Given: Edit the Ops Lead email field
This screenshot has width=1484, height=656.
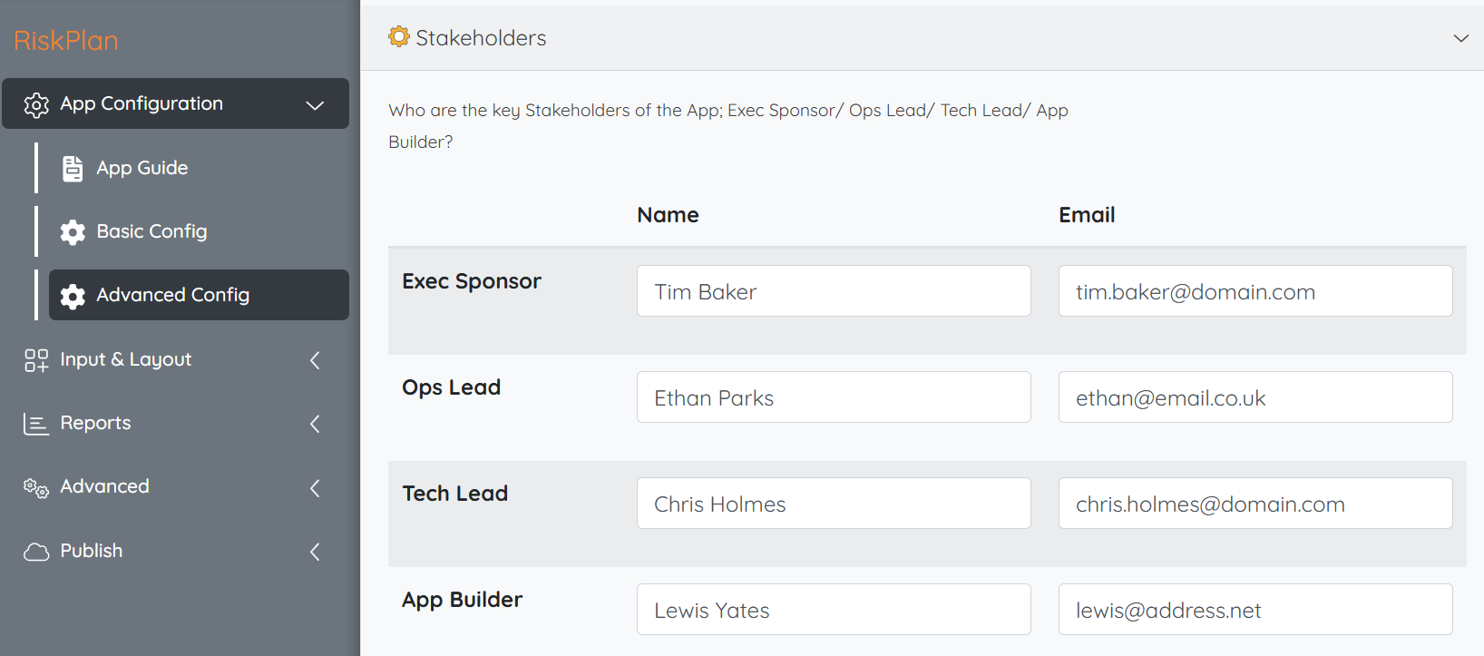Looking at the screenshot, I should click(x=1255, y=397).
